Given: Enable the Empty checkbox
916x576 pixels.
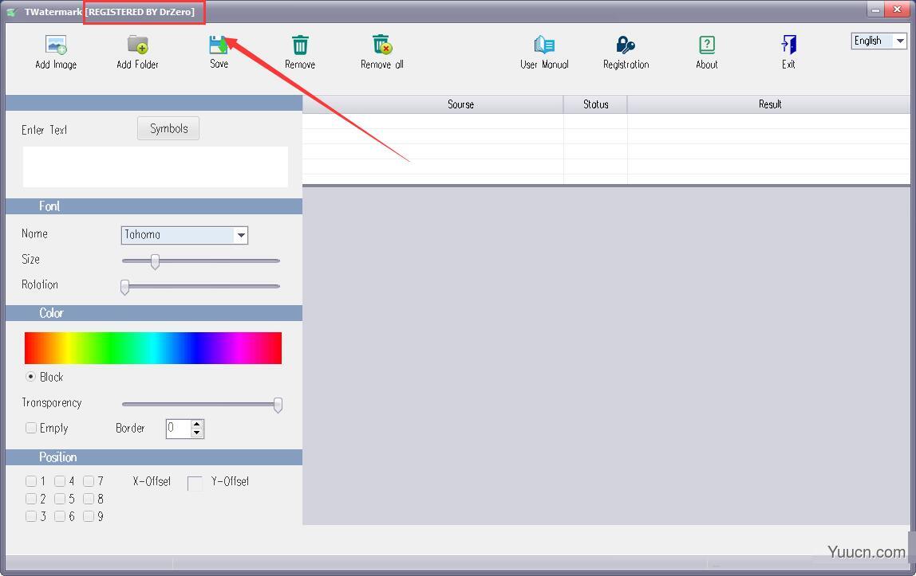Looking at the screenshot, I should (x=31, y=428).
